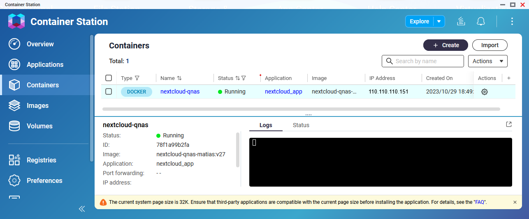Open the Images layers icon in sidebar

pyautogui.click(x=14, y=105)
